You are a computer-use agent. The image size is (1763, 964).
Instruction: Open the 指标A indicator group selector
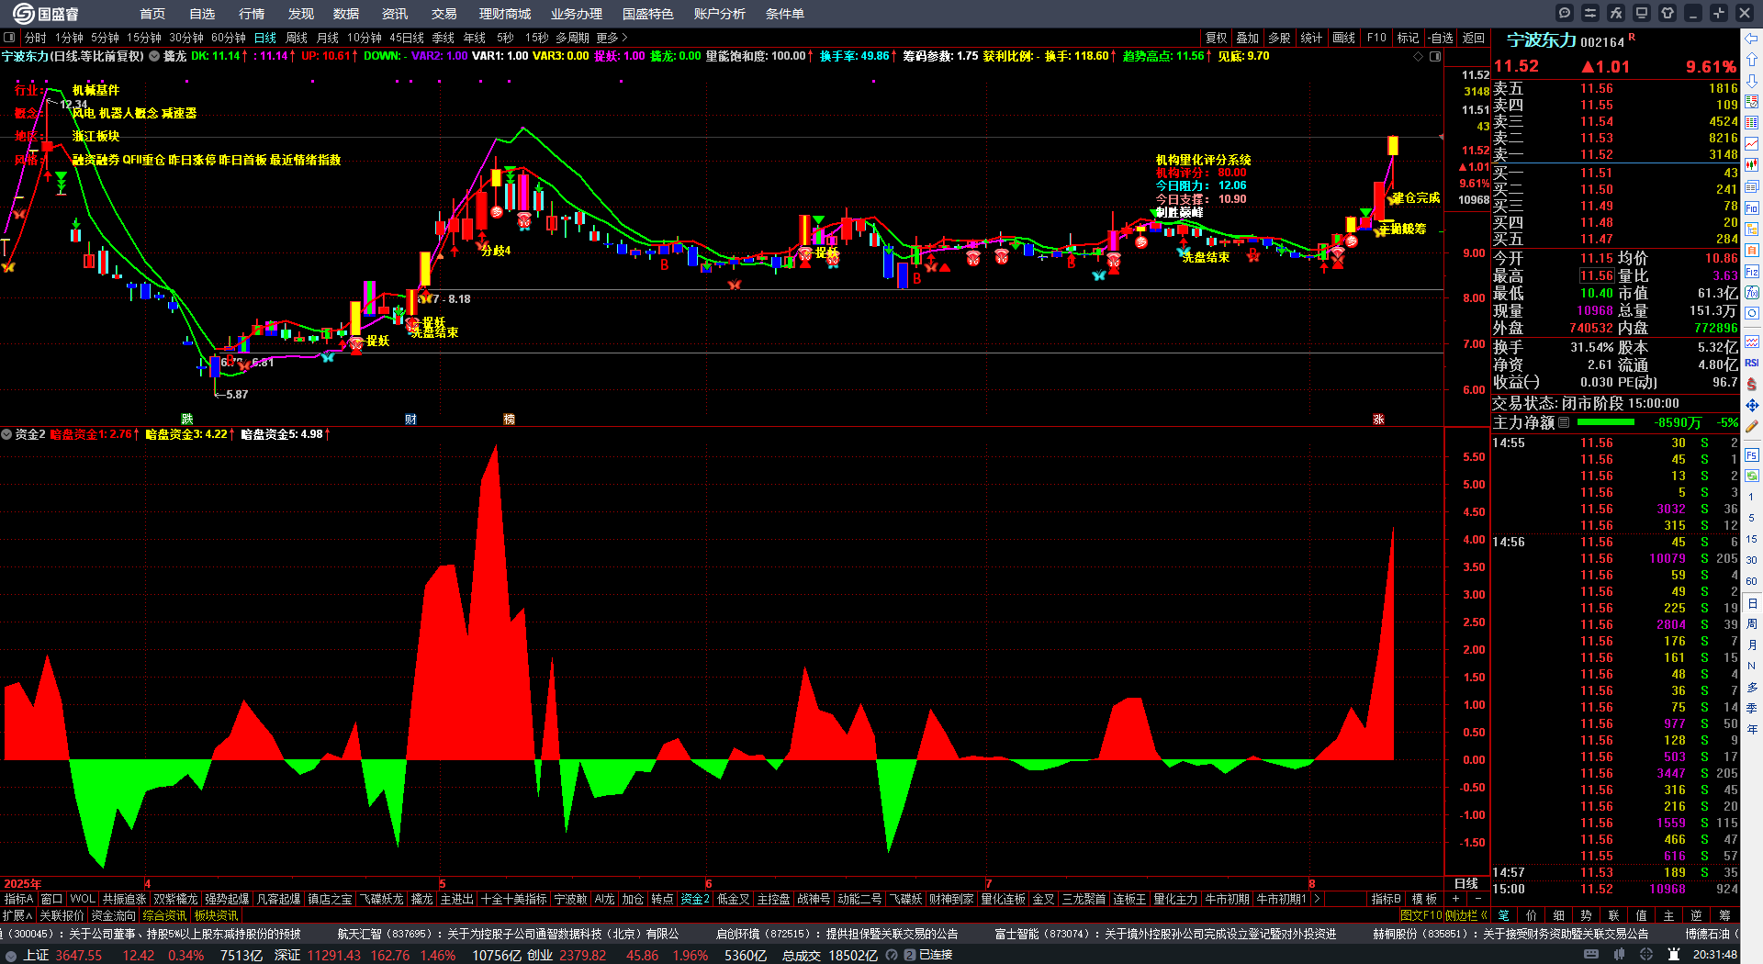pos(18,899)
